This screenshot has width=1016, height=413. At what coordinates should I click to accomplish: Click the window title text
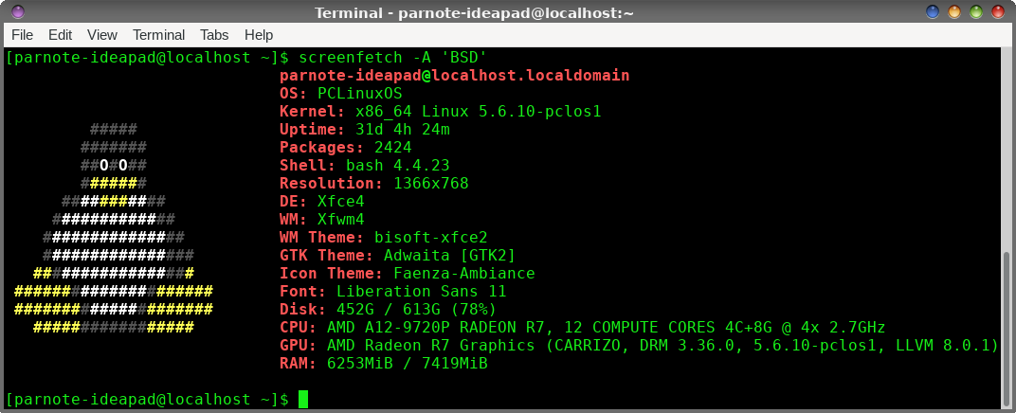pos(474,12)
